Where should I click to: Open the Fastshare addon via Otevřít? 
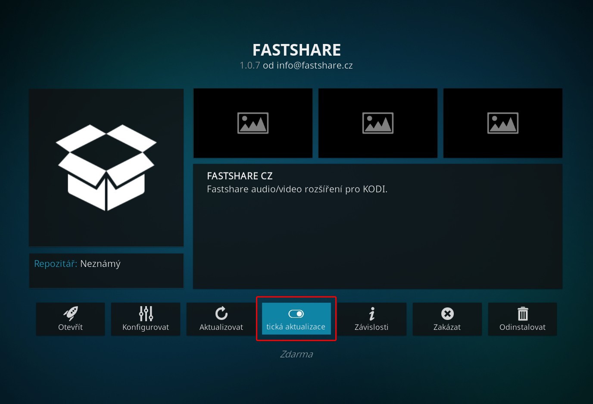[x=70, y=319]
